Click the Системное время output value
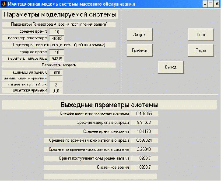Image resolution: width=221 pixels, height=181 pixels. (x=144, y=167)
